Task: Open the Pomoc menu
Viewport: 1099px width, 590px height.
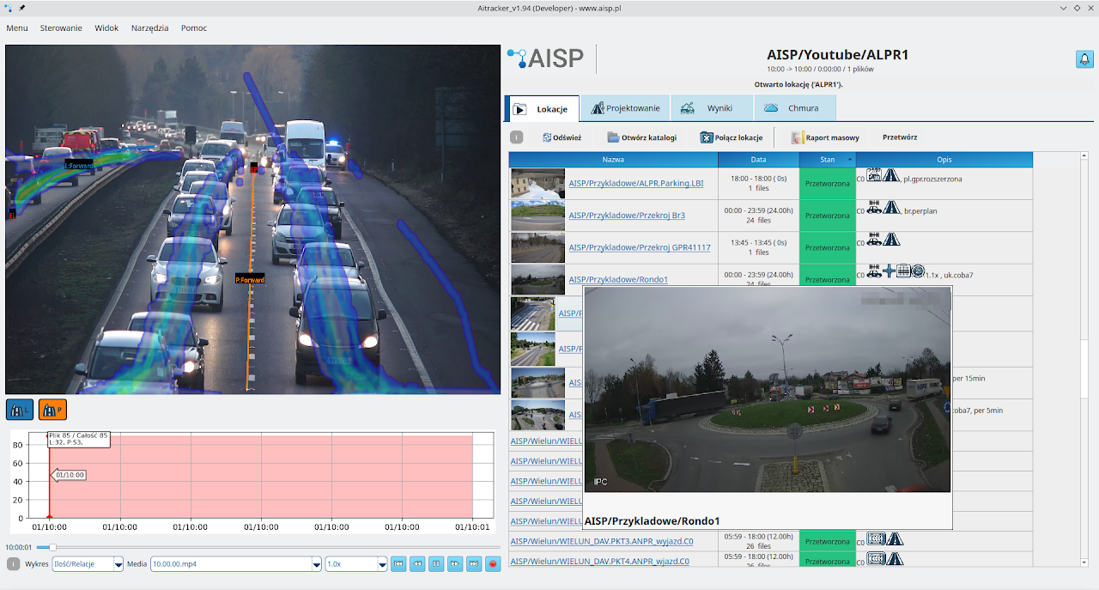Action: 194,27
